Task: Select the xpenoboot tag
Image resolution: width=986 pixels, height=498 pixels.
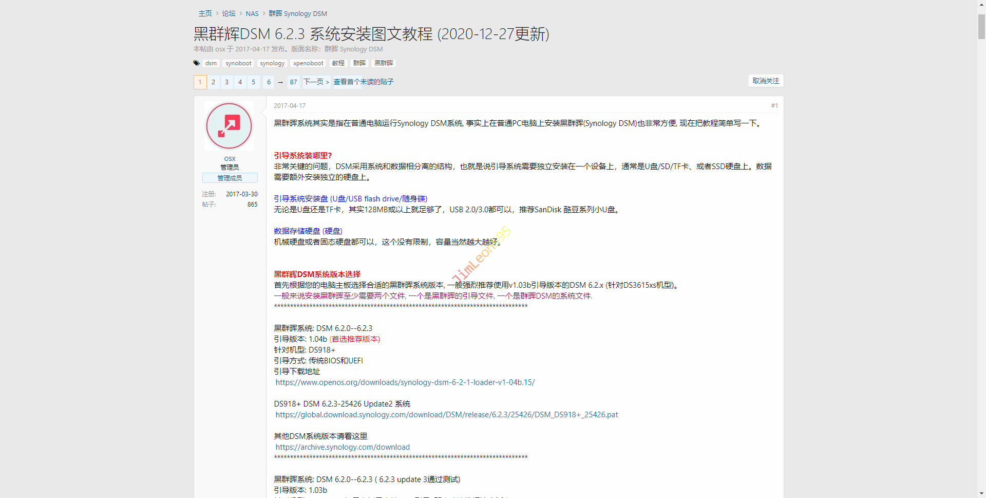Action: pyautogui.click(x=308, y=63)
